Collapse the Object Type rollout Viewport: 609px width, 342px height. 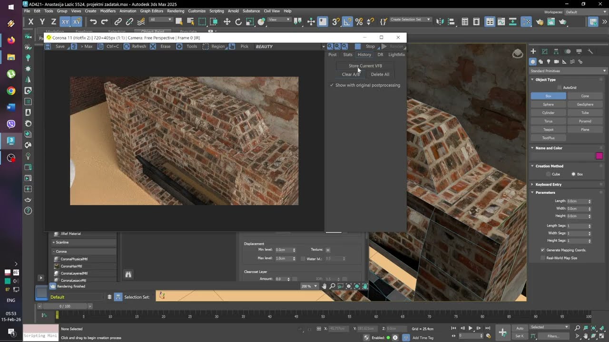coord(546,80)
